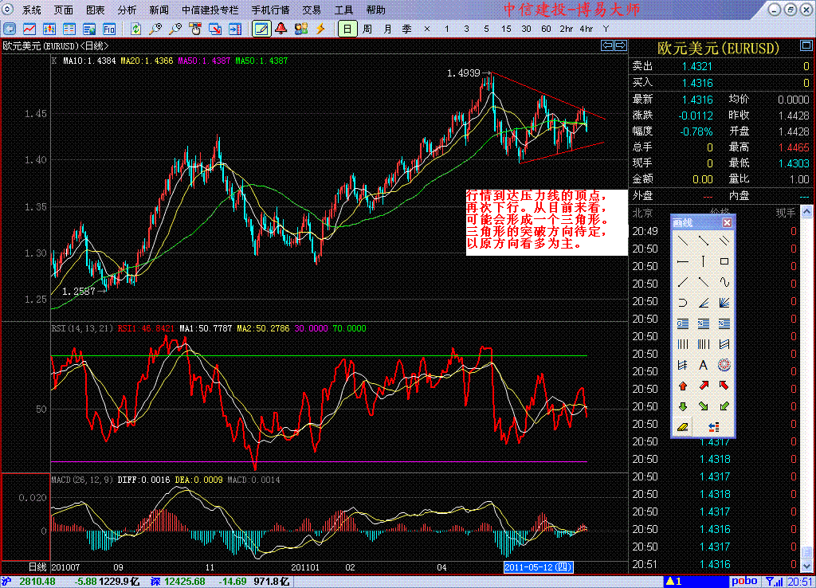Click the 日线 label at chart bottom-left

37,566
